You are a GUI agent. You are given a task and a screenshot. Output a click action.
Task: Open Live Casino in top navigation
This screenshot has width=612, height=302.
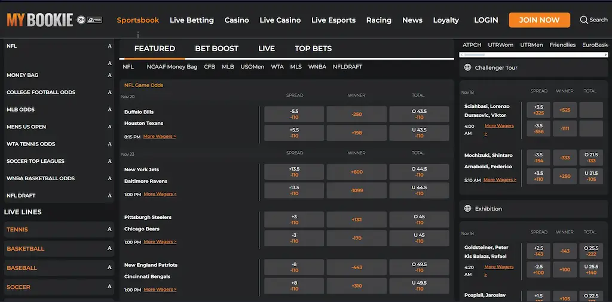point(280,20)
